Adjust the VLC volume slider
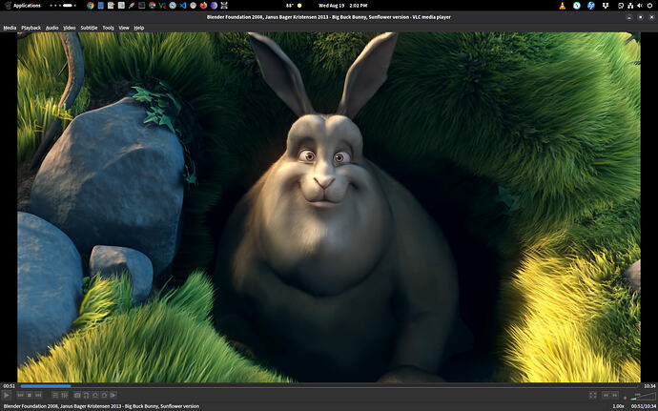 (643, 396)
